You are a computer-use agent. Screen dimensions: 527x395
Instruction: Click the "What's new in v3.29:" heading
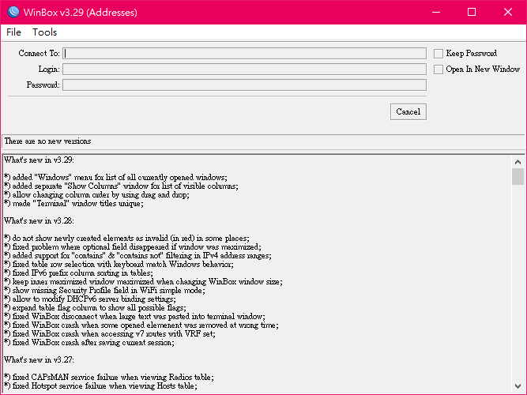(39, 160)
